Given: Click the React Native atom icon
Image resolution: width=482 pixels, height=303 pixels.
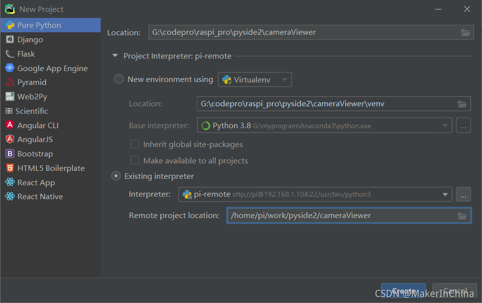Looking at the screenshot, I should coord(10,196).
